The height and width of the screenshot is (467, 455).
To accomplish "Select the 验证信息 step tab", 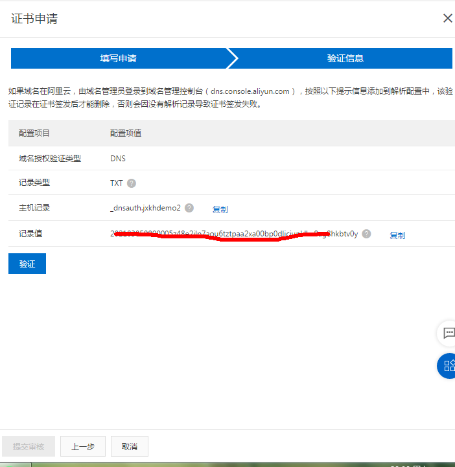I will click(x=345, y=58).
